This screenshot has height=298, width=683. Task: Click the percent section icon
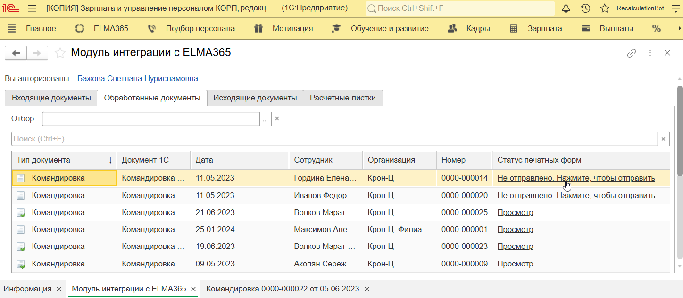657,28
